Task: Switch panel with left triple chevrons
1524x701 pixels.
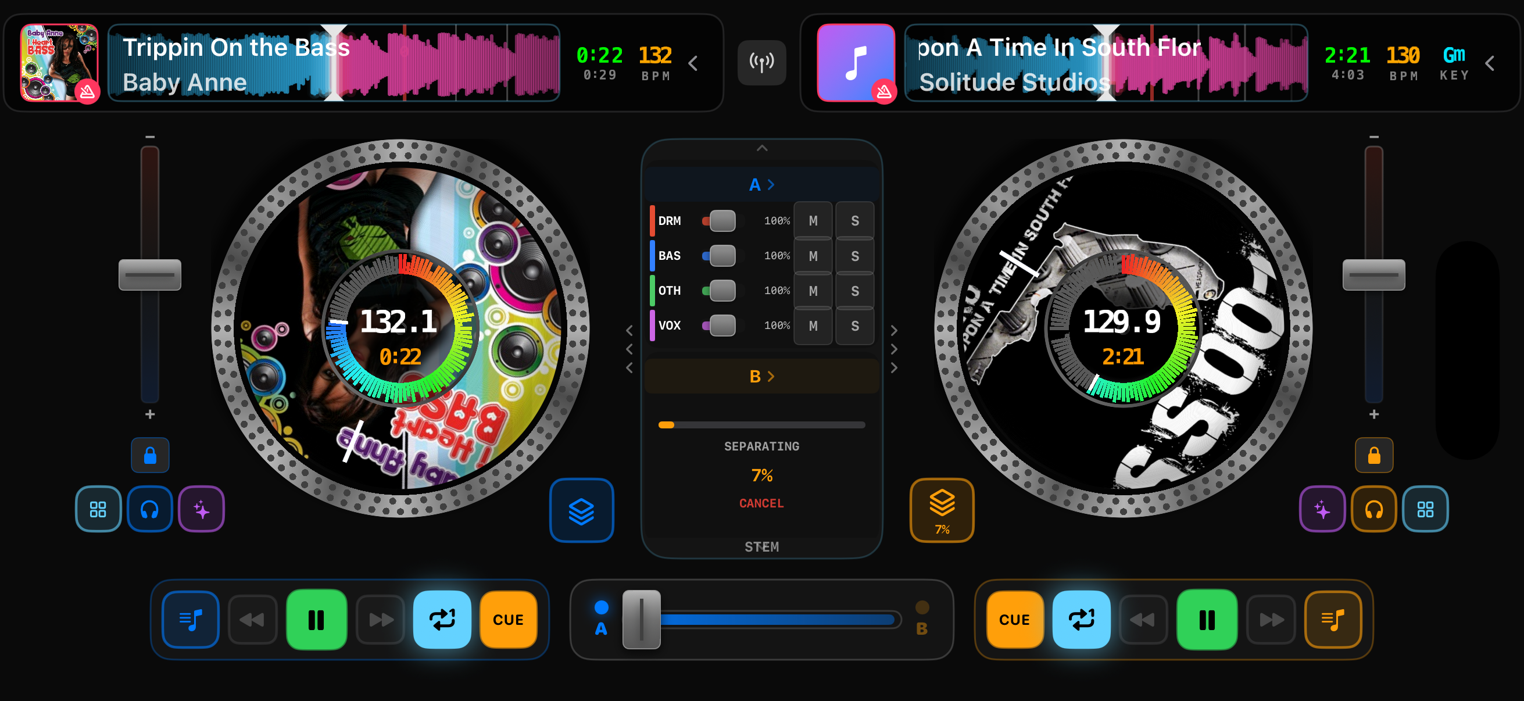Action: point(629,349)
